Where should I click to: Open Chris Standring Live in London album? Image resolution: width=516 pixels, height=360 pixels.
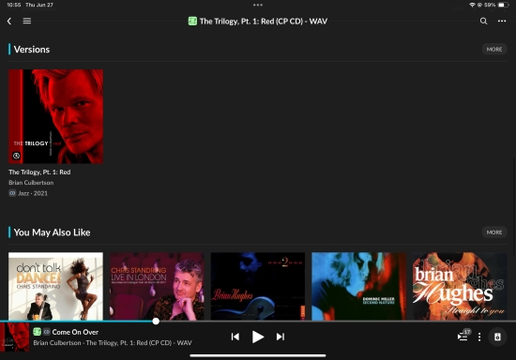coord(157,286)
